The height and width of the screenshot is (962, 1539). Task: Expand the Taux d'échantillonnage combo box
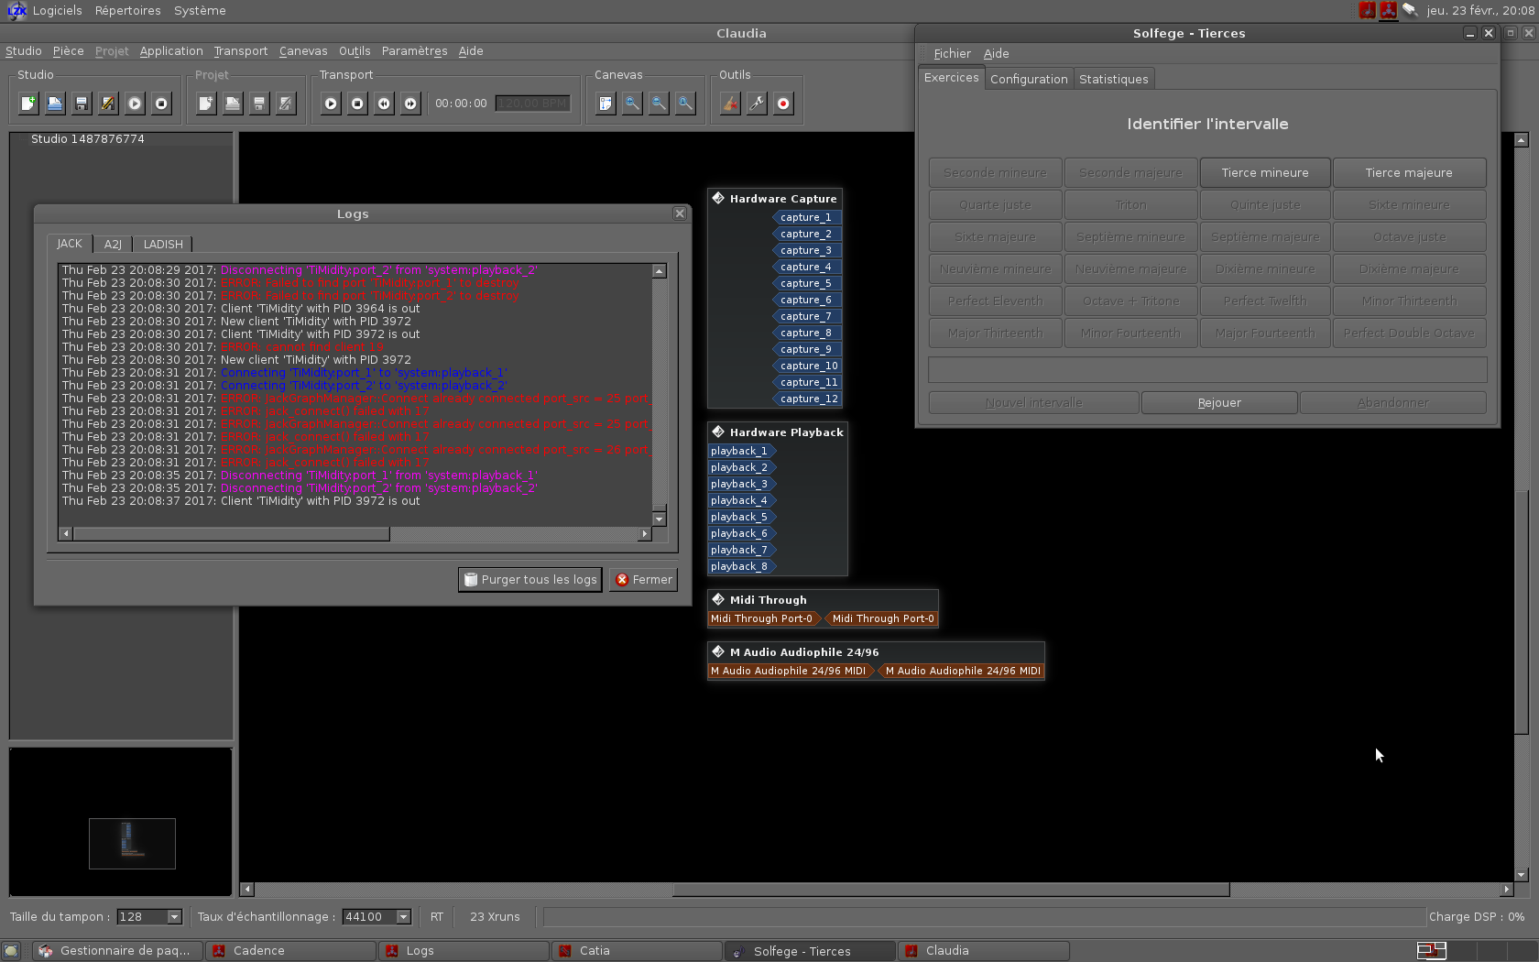click(x=403, y=917)
